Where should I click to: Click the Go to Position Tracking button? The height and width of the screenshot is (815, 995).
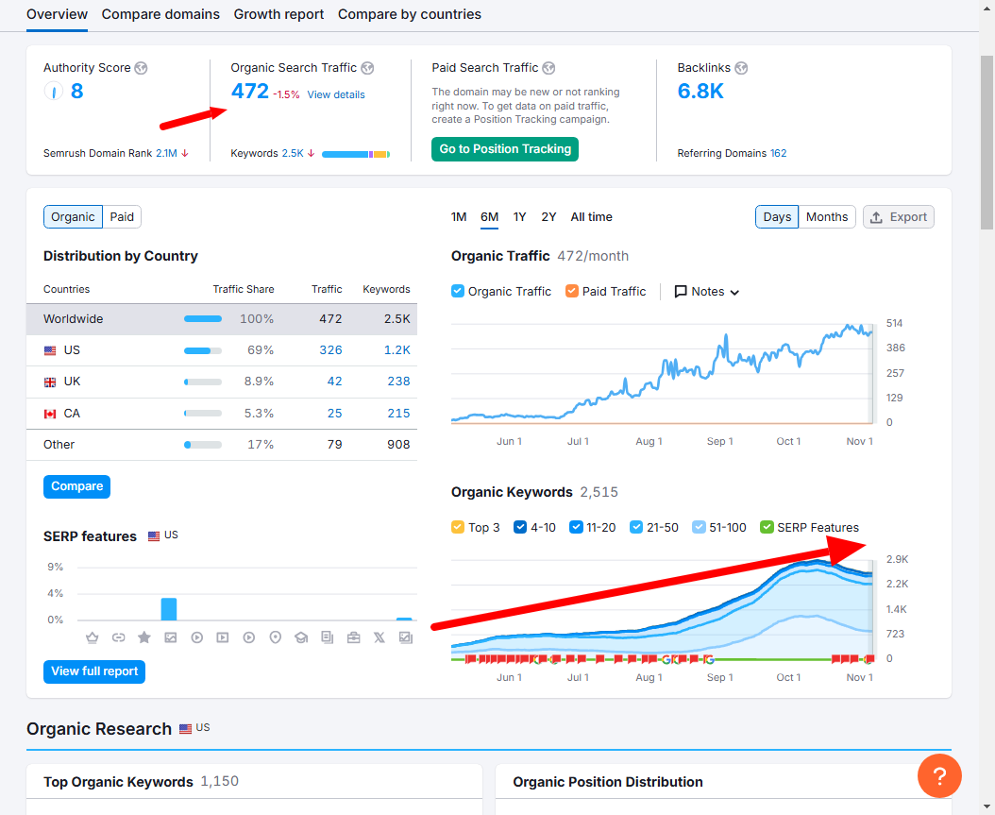coord(505,149)
